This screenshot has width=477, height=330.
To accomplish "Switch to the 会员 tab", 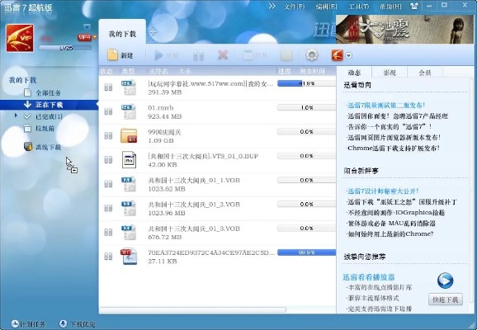I will [x=425, y=73].
